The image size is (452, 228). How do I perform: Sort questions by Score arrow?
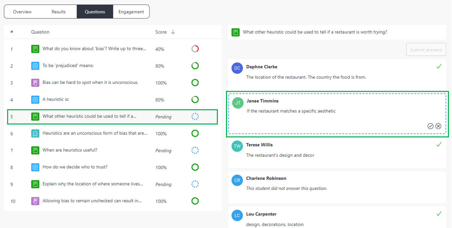pos(173,32)
